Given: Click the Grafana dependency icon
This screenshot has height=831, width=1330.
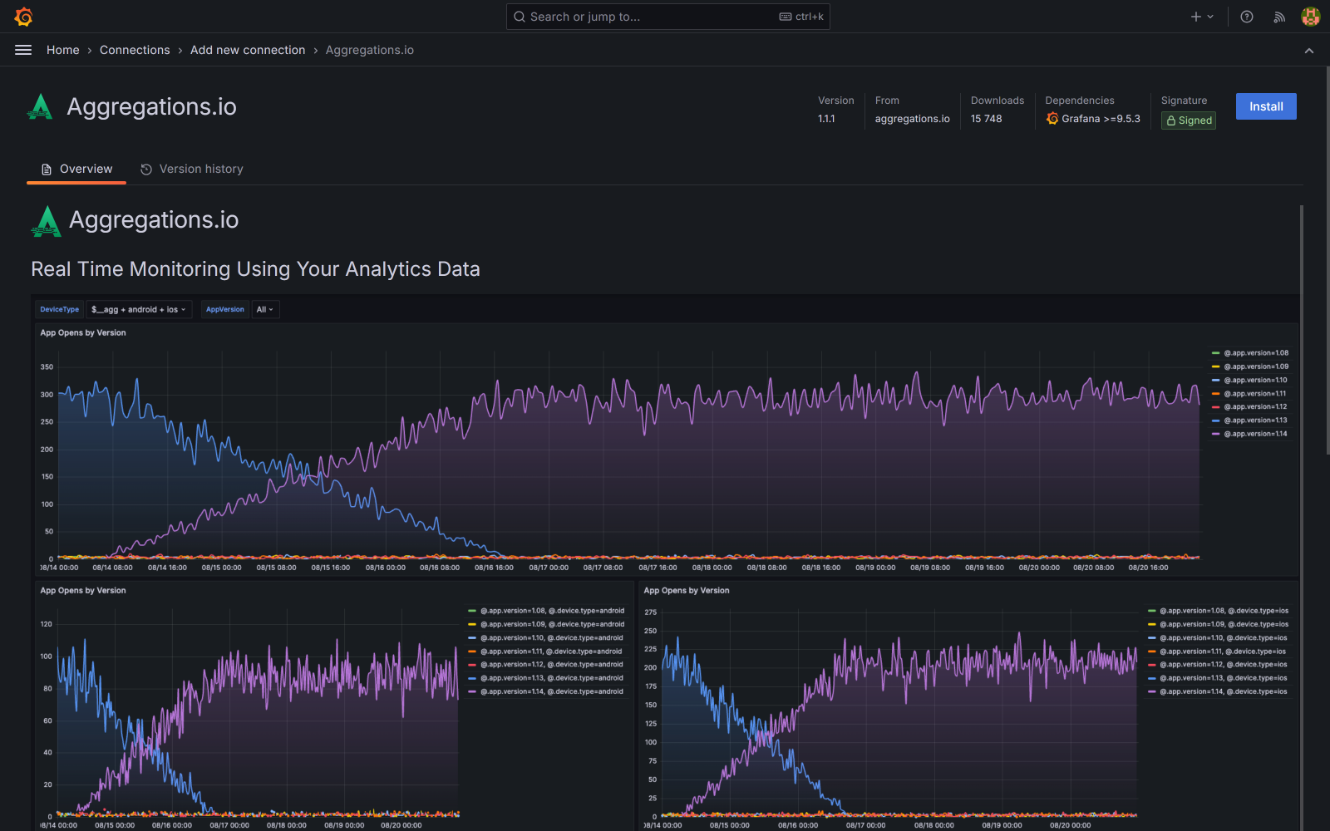Looking at the screenshot, I should tap(1052, 119).
